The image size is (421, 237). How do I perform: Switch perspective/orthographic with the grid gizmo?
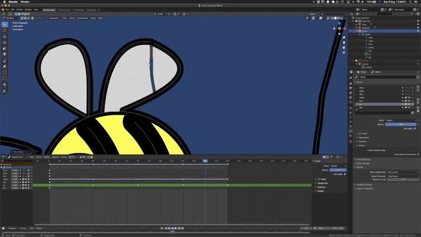point(344,53)
